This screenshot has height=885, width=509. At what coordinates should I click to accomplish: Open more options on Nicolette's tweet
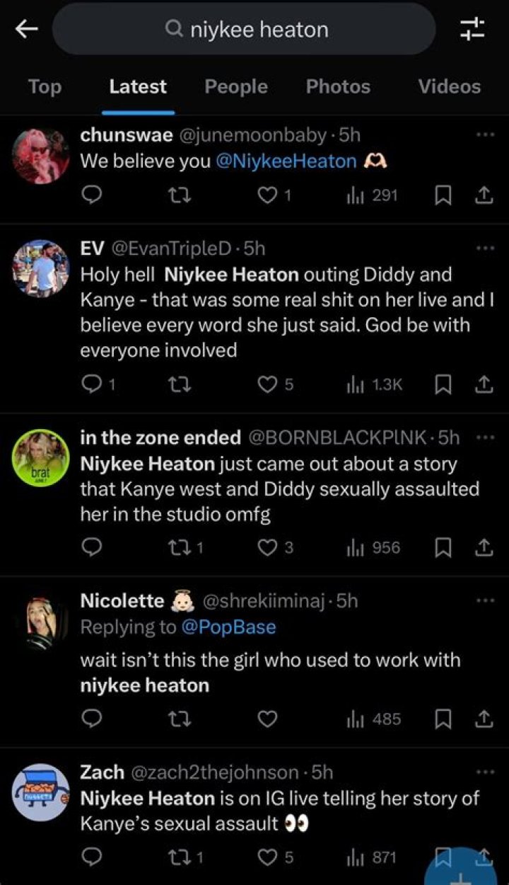484,600
